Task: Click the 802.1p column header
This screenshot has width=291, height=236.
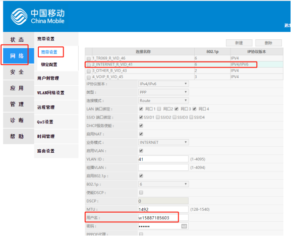Action: tap(212, 52)
